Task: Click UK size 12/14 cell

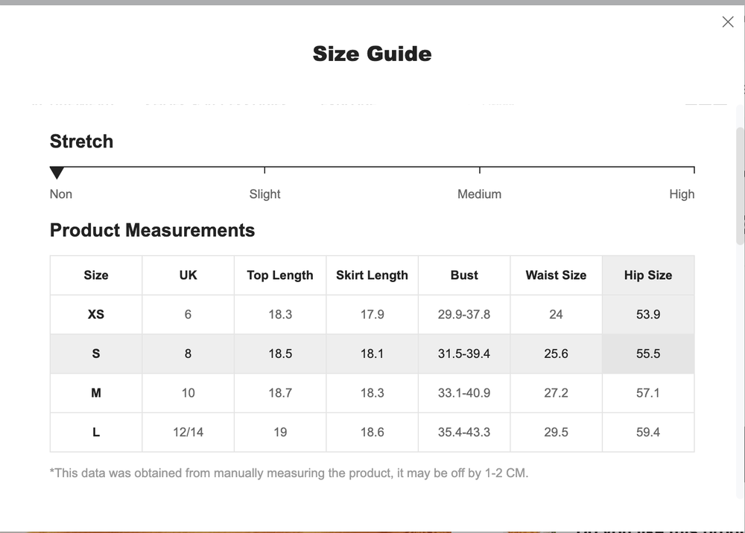Action: click(188, 433)
